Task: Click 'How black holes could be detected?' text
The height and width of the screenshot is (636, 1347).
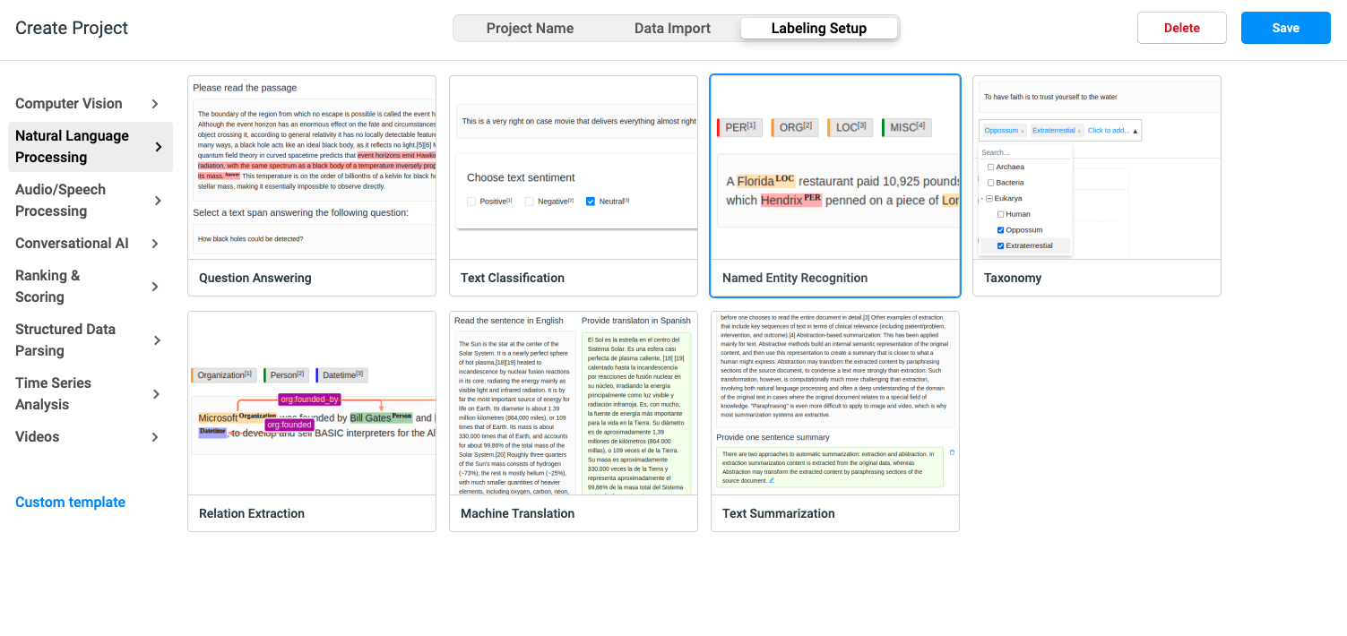Action: point(251,239)
